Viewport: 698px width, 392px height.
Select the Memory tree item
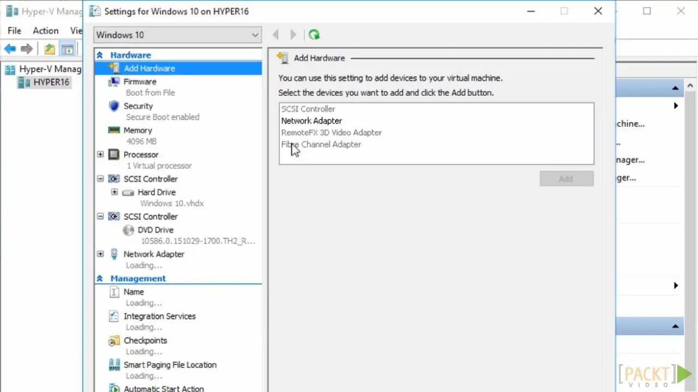(x=137, y=130)
